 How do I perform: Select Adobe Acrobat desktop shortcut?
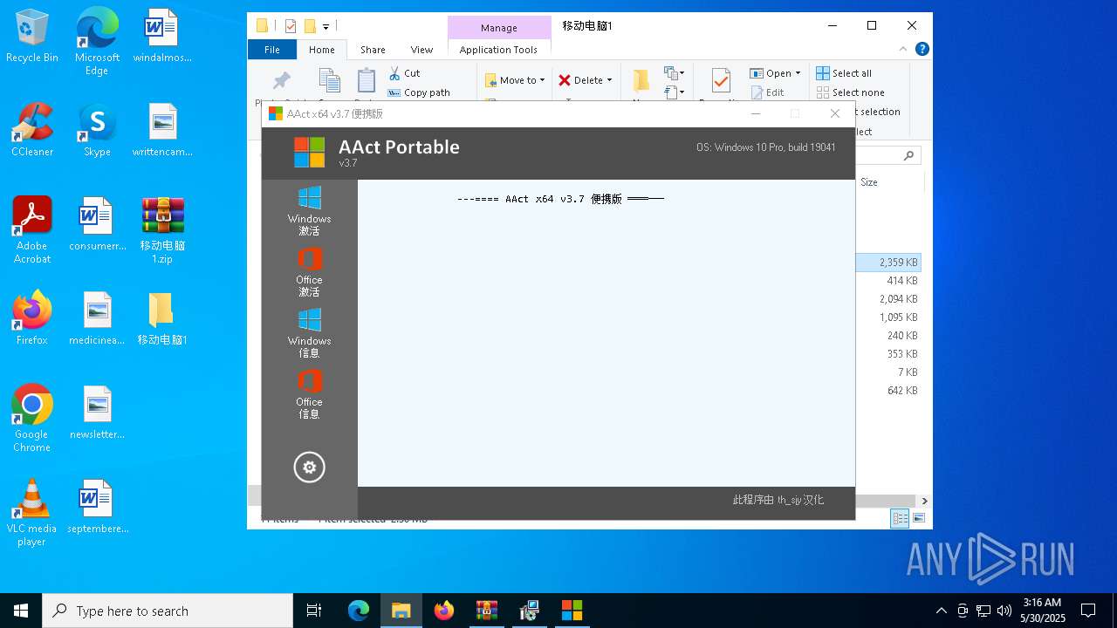[x=32, y=230]
